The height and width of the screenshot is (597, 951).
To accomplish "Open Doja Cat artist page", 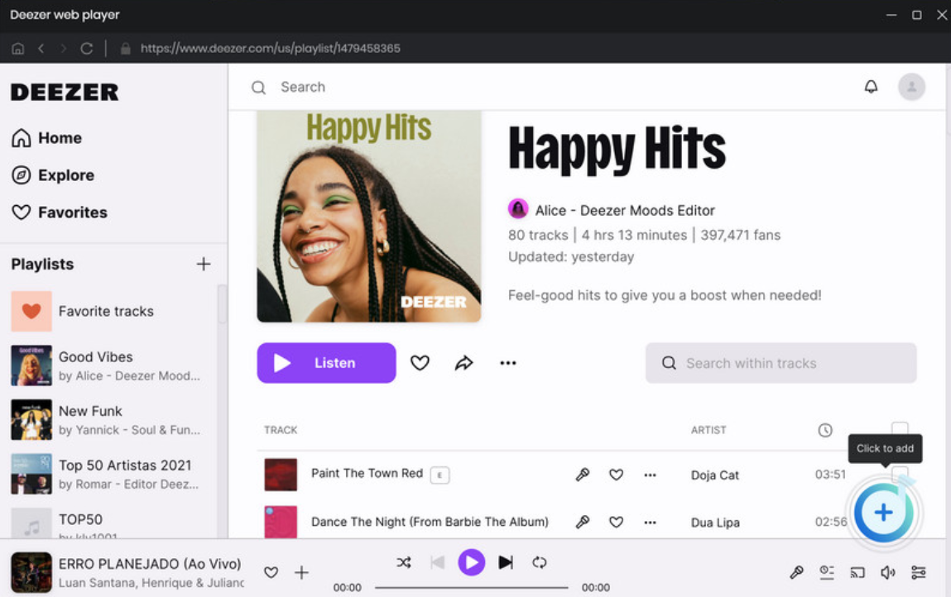I will coord(715,475).
